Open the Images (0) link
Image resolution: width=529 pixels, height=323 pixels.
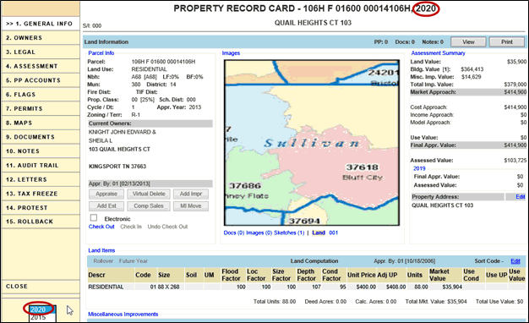[259, 233]
